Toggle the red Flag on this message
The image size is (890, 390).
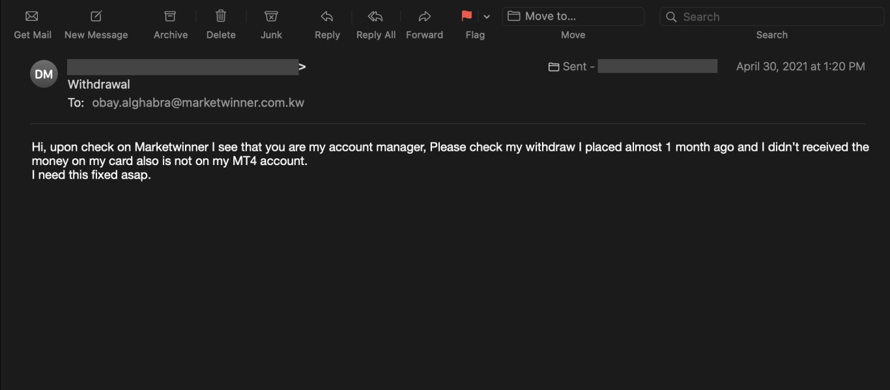(x=467, y=16)
